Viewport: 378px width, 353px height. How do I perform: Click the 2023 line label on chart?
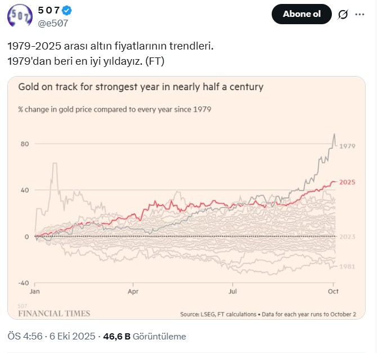coord(348,236)
